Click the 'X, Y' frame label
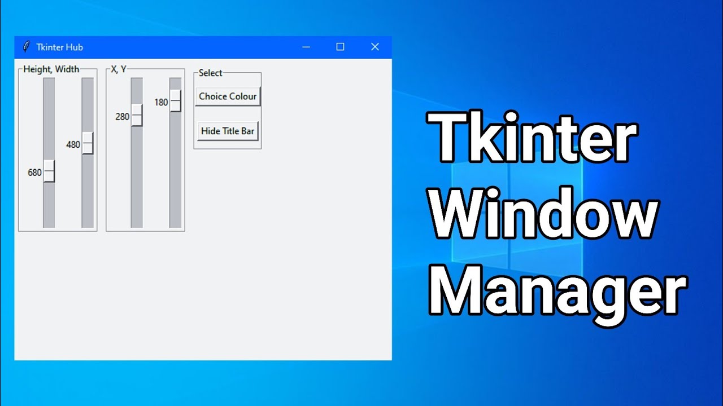Image resolution: width=723 pixels, height=406 pixels. [119, 69]
